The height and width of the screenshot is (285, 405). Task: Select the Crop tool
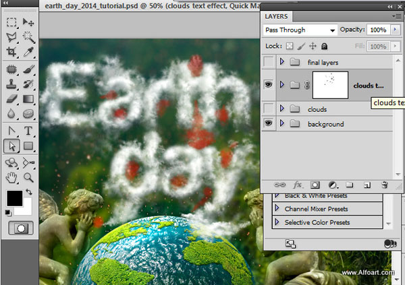(11, 52)
